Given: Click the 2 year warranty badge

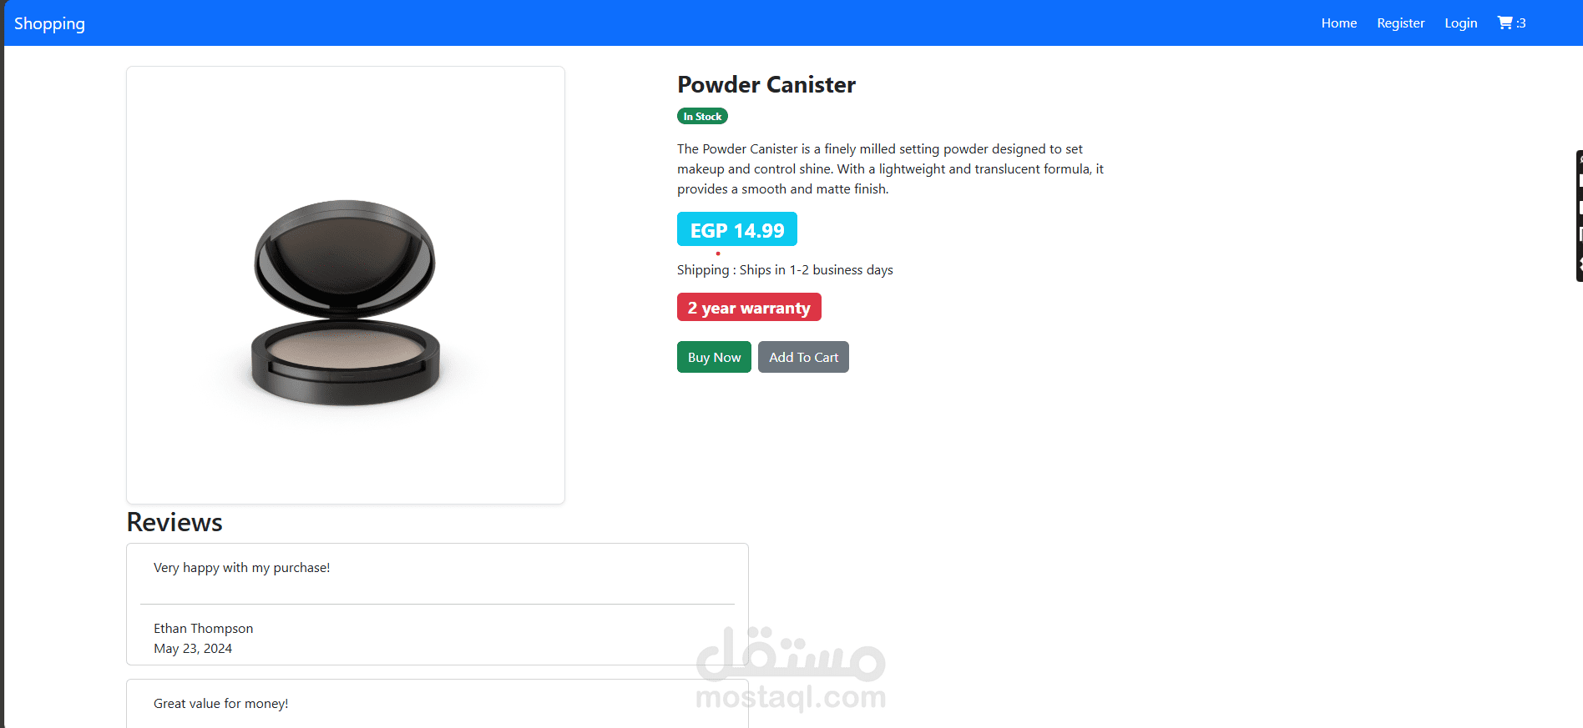Looking at the screenshot, I should (x=749, y=307).
